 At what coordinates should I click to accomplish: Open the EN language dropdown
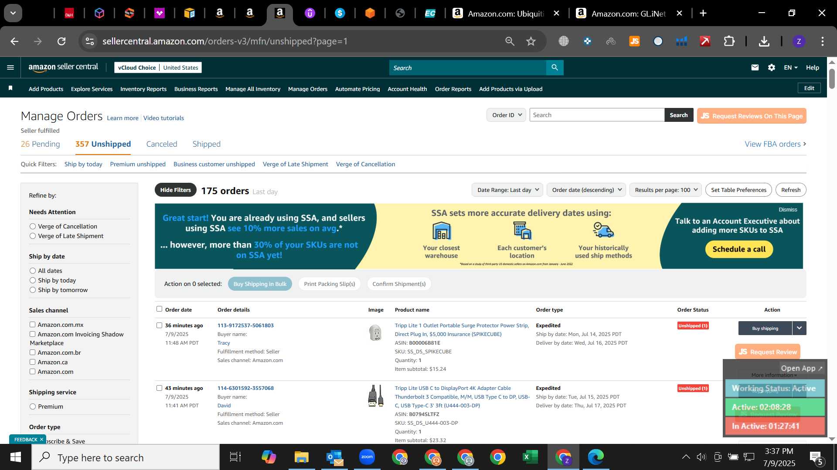(790, 67)
